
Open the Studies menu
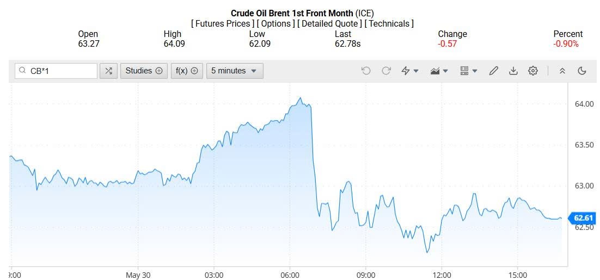pos(144,71)
